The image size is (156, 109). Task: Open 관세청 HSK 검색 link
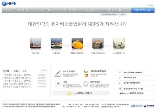click(130, 78)
